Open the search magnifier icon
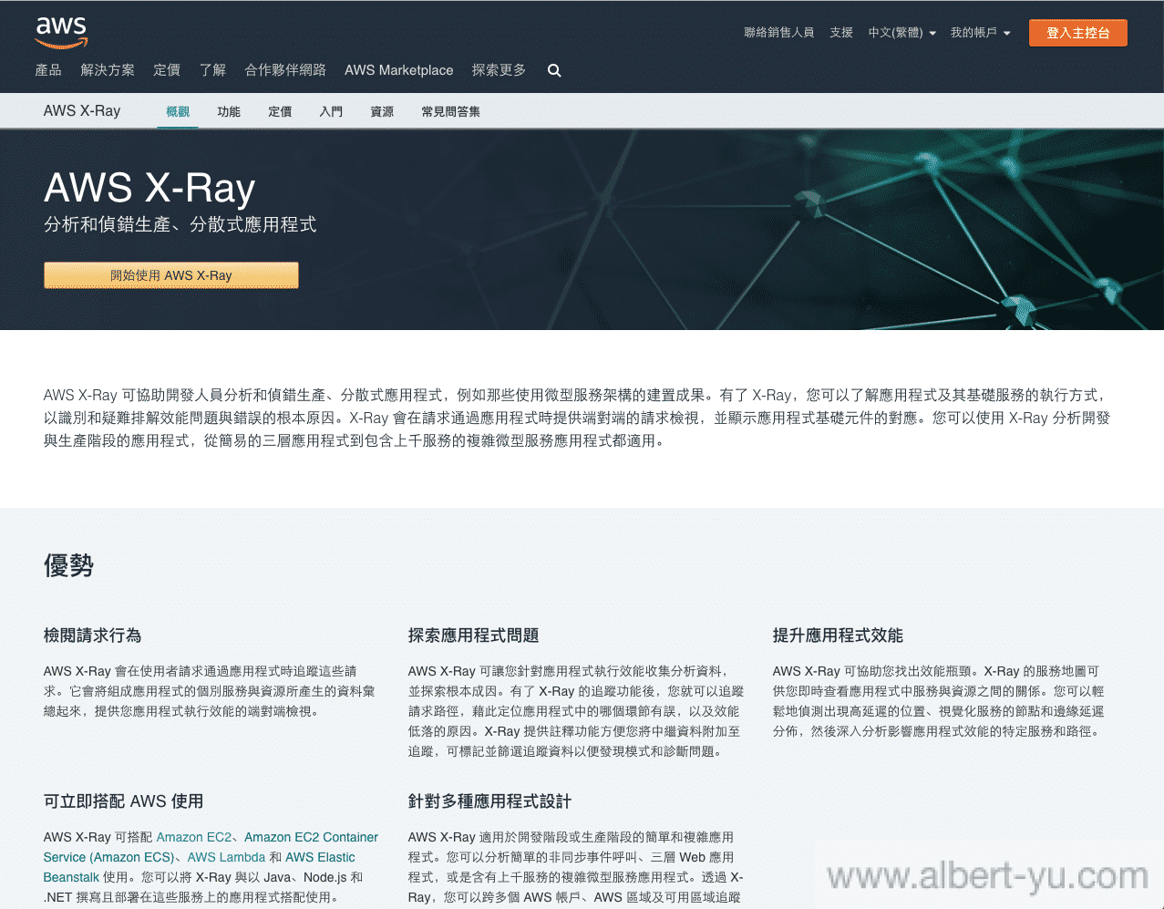The image size is (1164, 909). (554, 70)
